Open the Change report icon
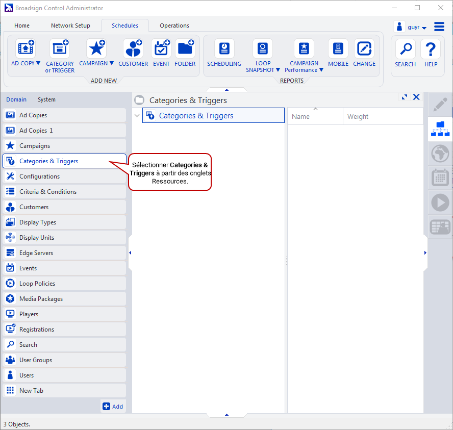 click(364, 49)
